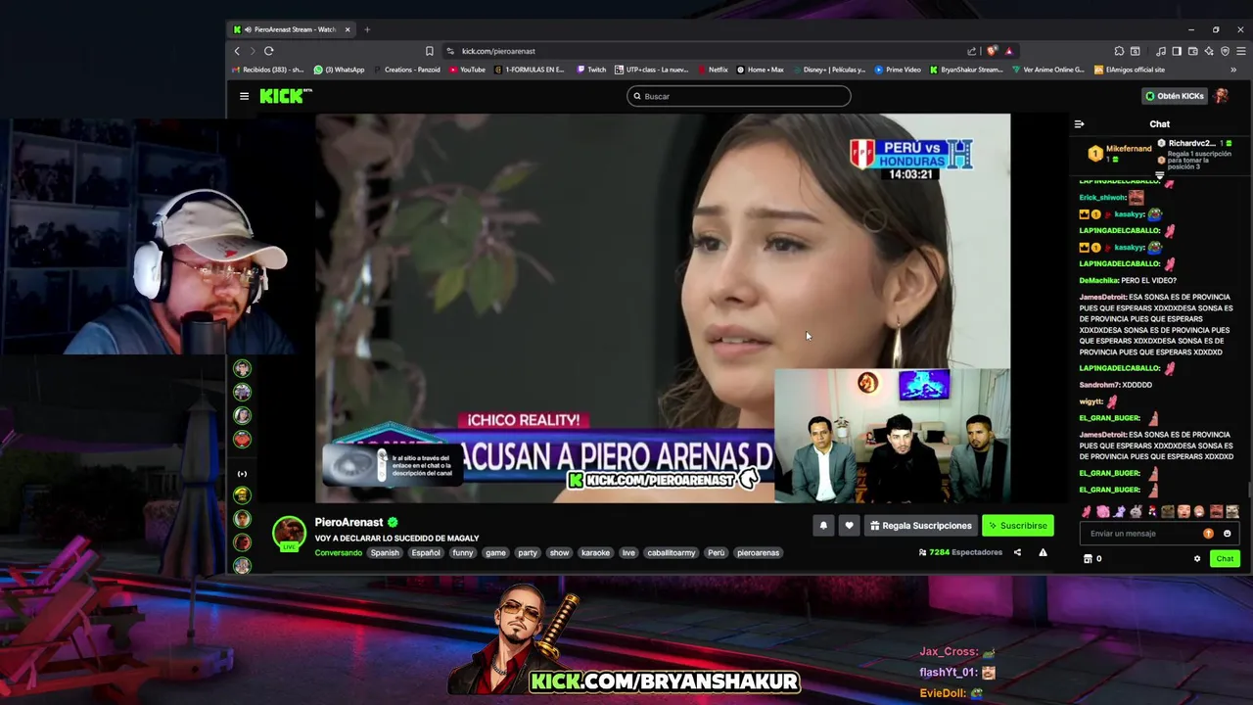Click the KICK logo home link
1253x705 pixels.
[x=285, y=96]
